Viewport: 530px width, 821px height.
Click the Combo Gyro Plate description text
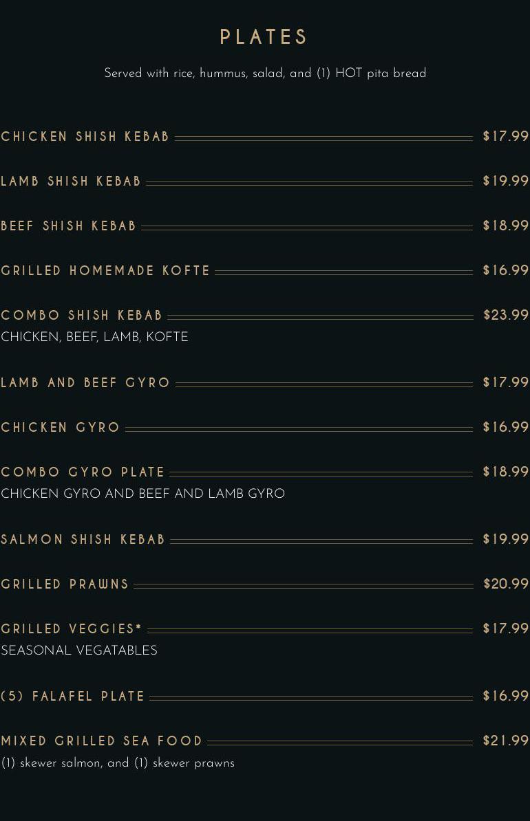(142, 494)
